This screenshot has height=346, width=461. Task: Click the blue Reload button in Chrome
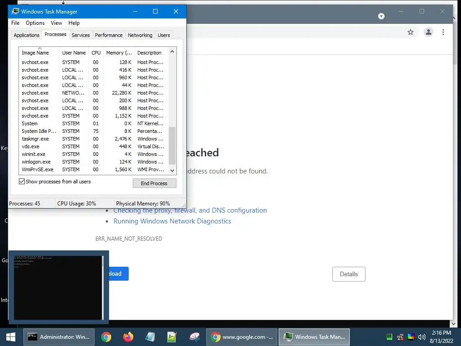(119, 273)
